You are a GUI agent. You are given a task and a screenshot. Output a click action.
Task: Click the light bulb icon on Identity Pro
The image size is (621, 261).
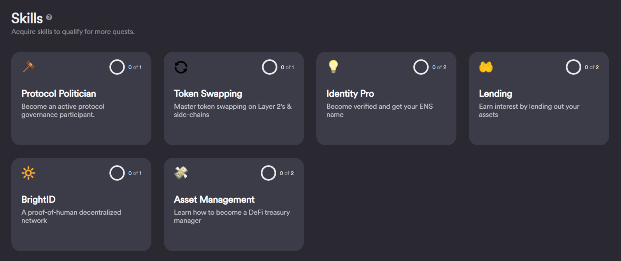coord(333,67)
